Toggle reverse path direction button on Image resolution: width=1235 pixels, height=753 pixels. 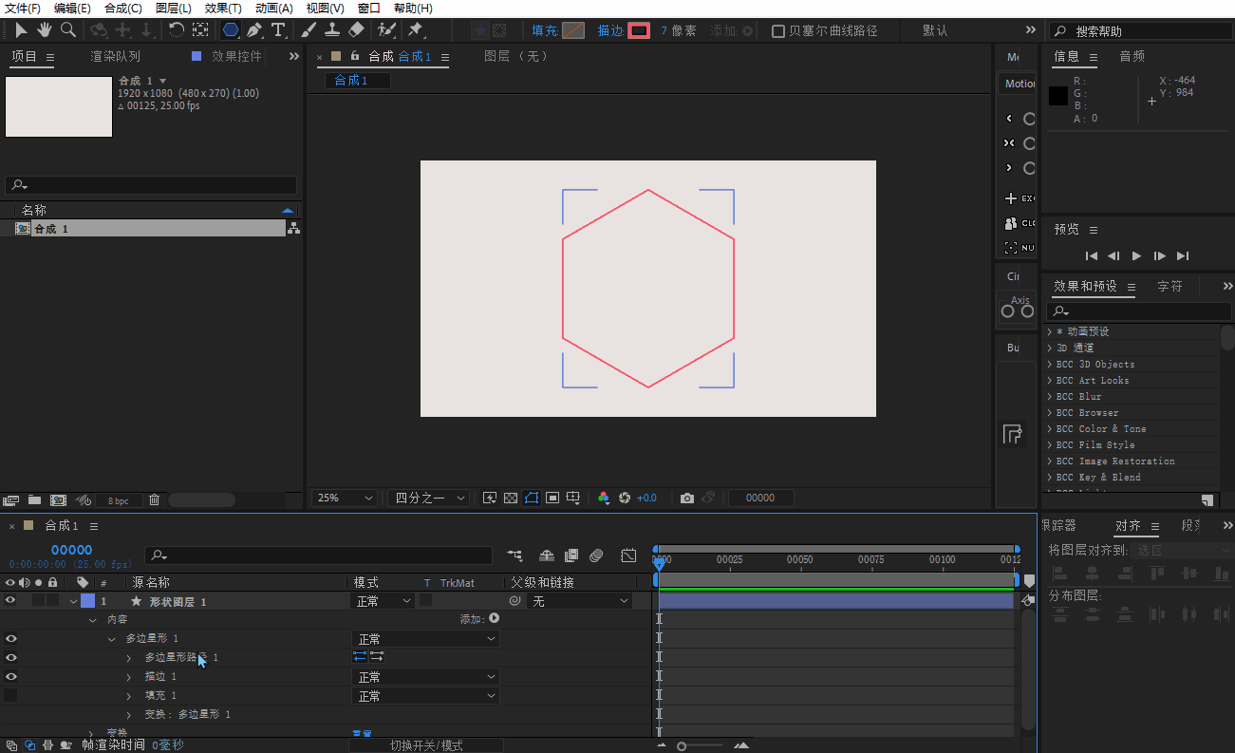point(377,657)
